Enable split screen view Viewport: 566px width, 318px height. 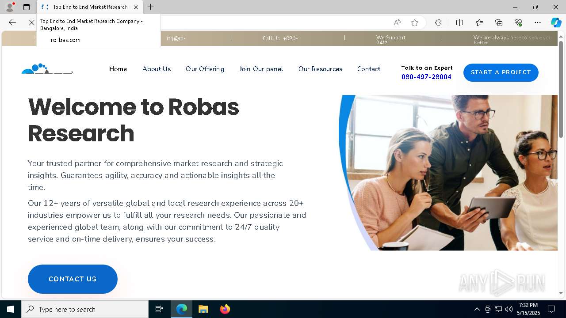[x=459, y=23]
